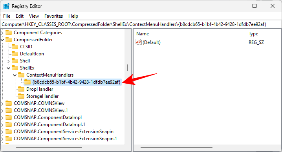Viewport: 282px width, 152px height.
Task: Collapse the ContextMenuHandlers key
Action: [x=15, y=75]
